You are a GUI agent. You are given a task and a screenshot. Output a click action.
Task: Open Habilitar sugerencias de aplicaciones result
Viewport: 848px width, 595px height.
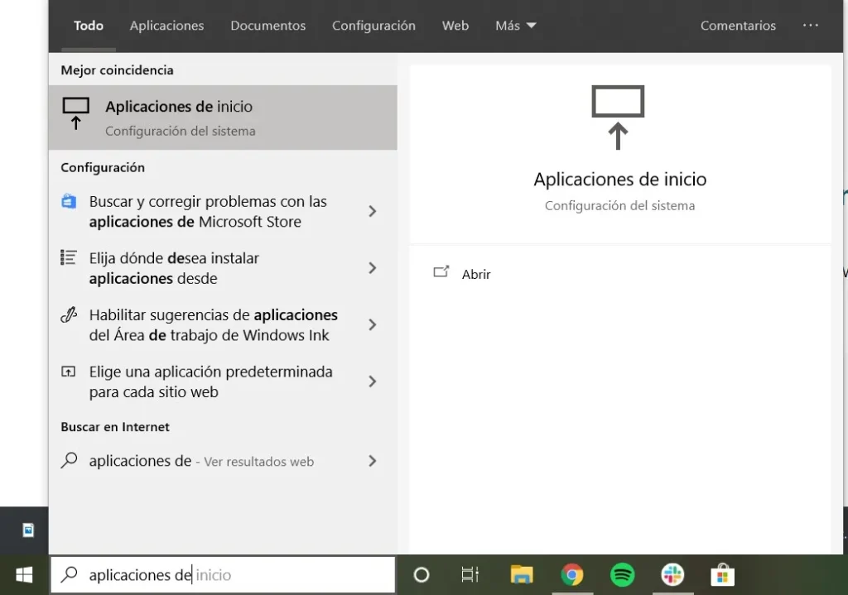pos(223,324)
